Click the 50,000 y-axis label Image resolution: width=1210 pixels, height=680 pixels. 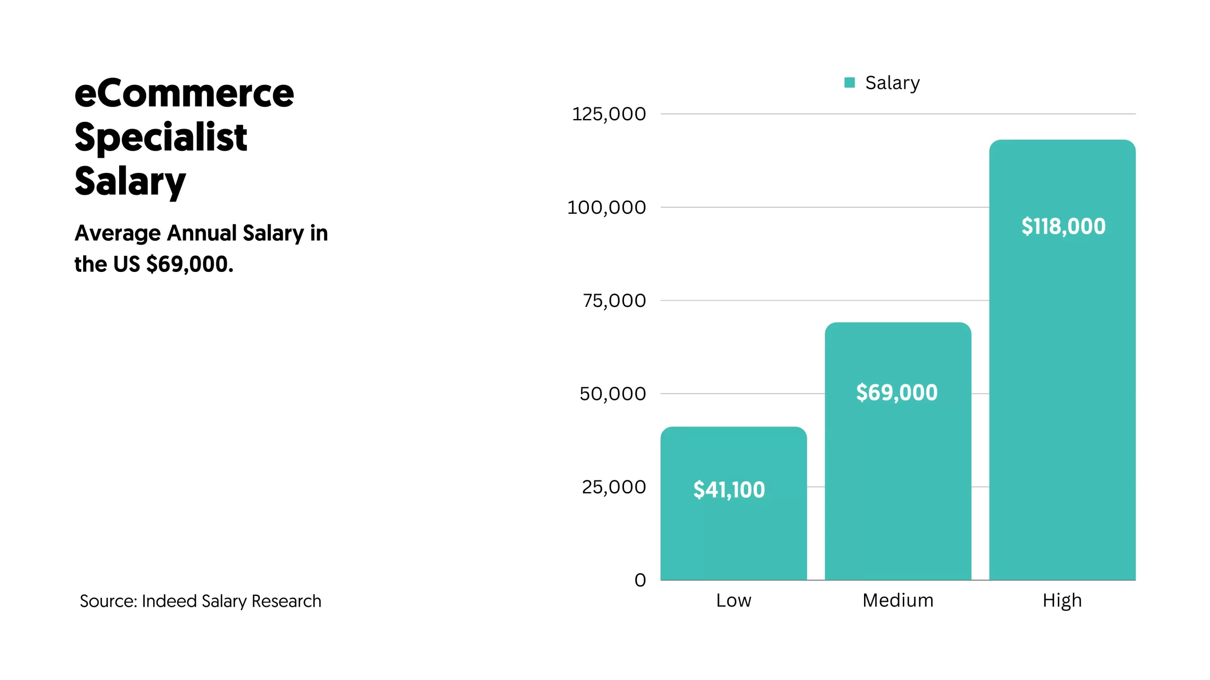click(x=613, y=394)
